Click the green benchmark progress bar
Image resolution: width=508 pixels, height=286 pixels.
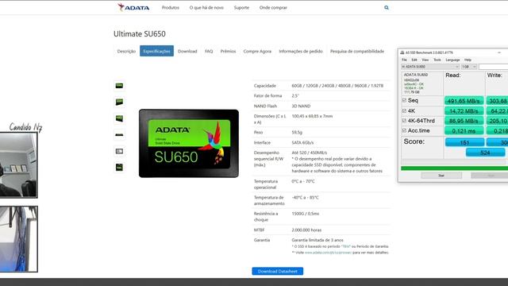click(454, 168)
